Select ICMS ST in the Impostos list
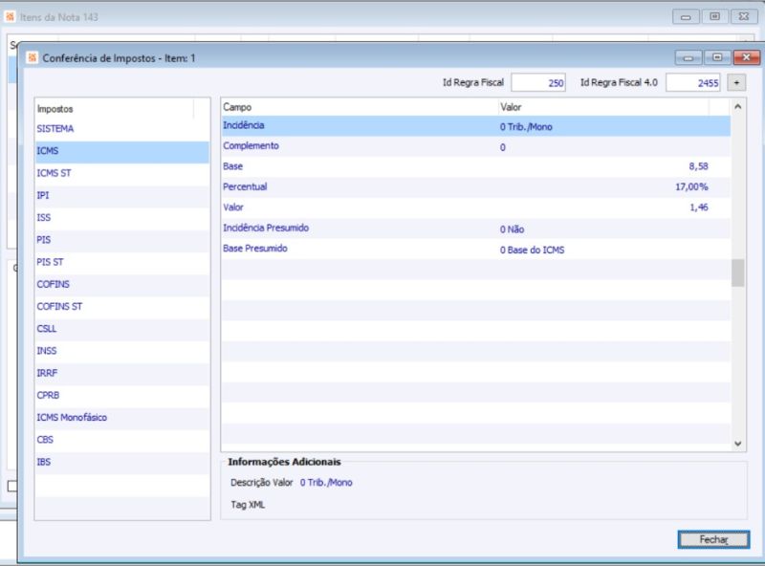 [x=122, y=173]
